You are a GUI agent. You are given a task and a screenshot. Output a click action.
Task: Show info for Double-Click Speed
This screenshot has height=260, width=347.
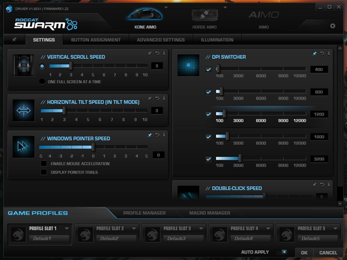click(329, 185)
